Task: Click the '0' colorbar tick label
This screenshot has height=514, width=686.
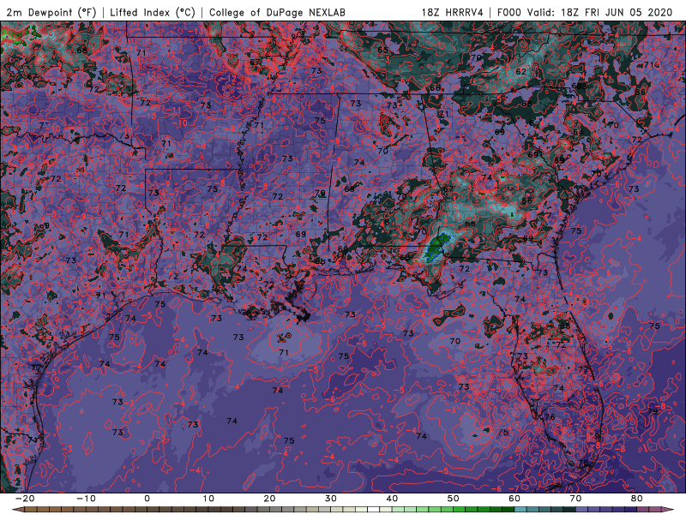Action: click(147, 499)
